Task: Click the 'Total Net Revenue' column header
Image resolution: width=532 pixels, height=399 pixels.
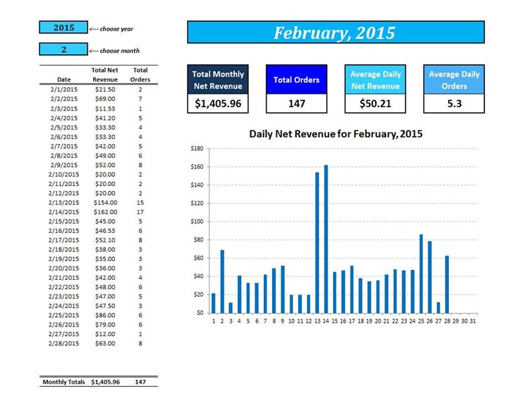Action: click(105, 75)
